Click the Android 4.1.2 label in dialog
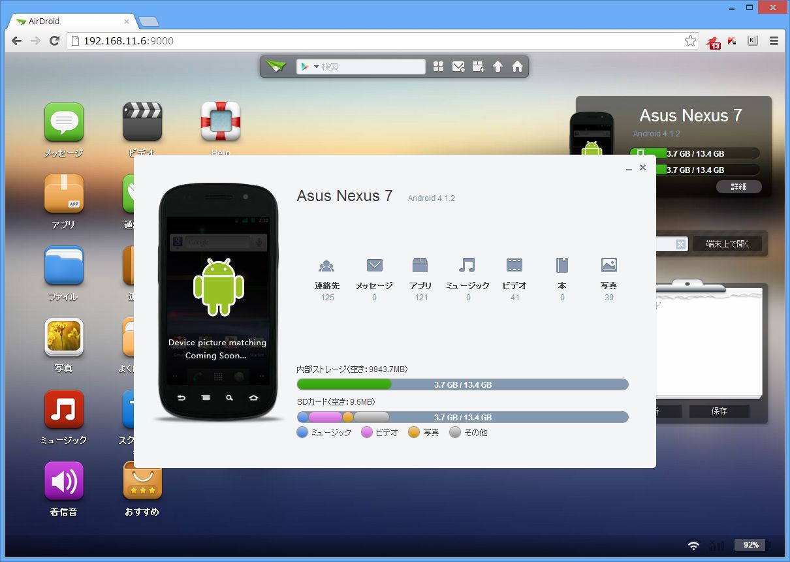790x562 pixels. [x=432, y=198]
